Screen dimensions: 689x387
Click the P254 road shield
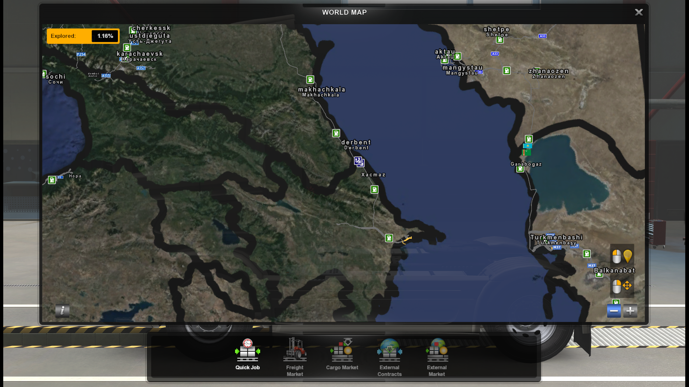(x=81, y=54)
